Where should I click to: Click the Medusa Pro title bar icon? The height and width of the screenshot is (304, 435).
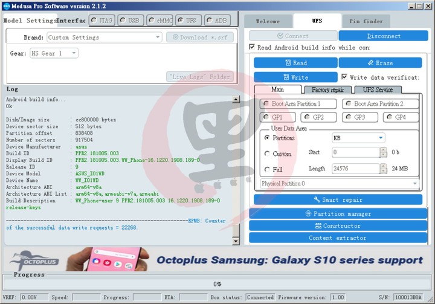click(x=7, y=6)
